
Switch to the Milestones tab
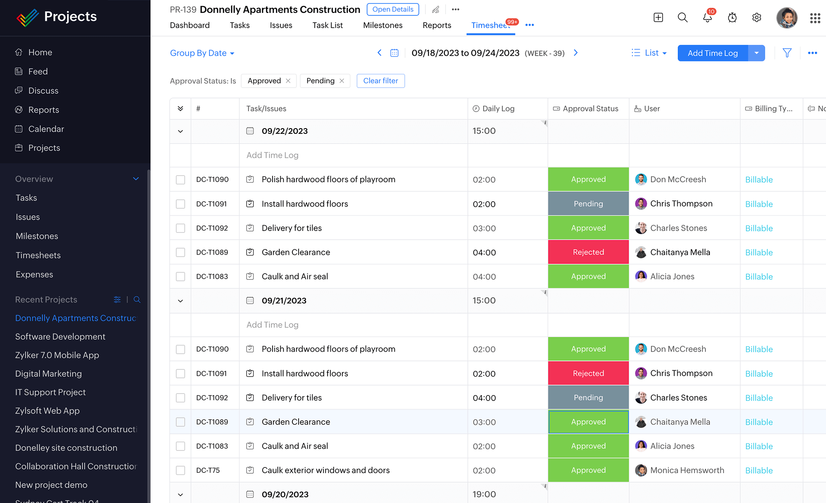(382, 25)
